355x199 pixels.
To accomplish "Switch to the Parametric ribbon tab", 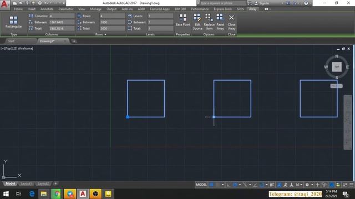I will pyautogui.click(x=66, y=9).
